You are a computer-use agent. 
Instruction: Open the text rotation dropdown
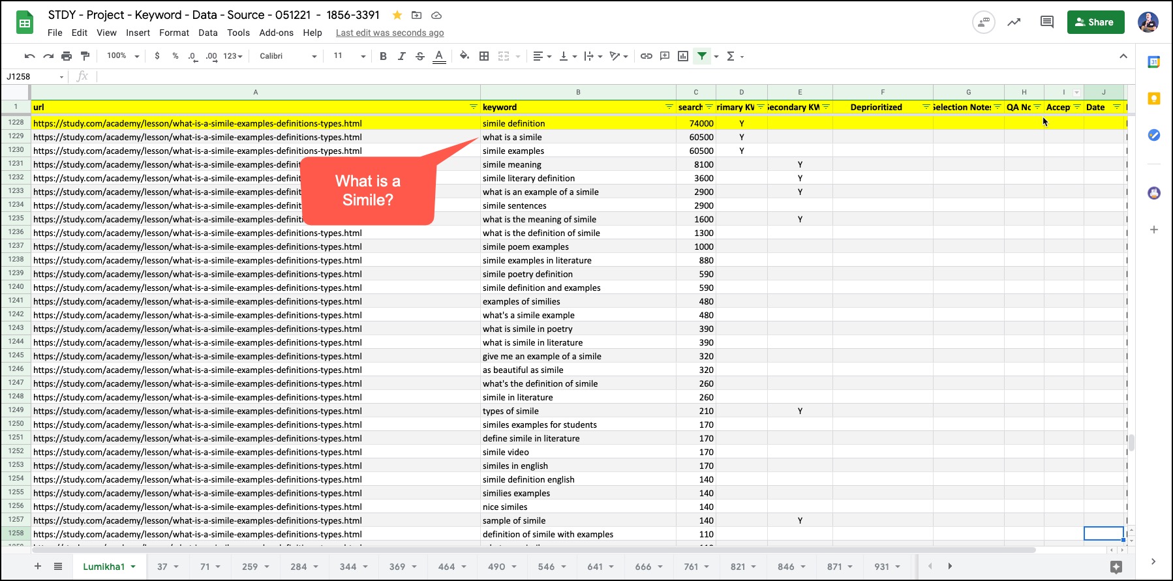coord(618,56)
